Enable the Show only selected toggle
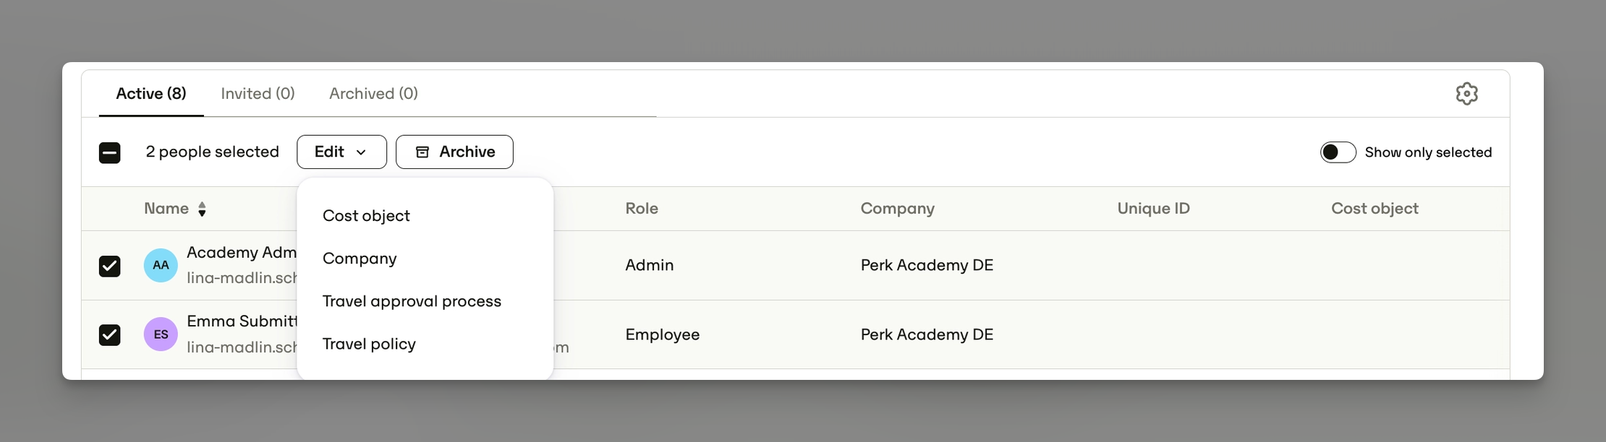 (1338, 152)
